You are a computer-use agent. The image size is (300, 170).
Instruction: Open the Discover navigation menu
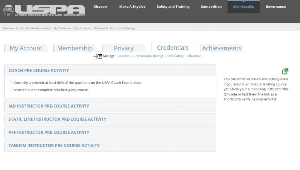point(101,6)
